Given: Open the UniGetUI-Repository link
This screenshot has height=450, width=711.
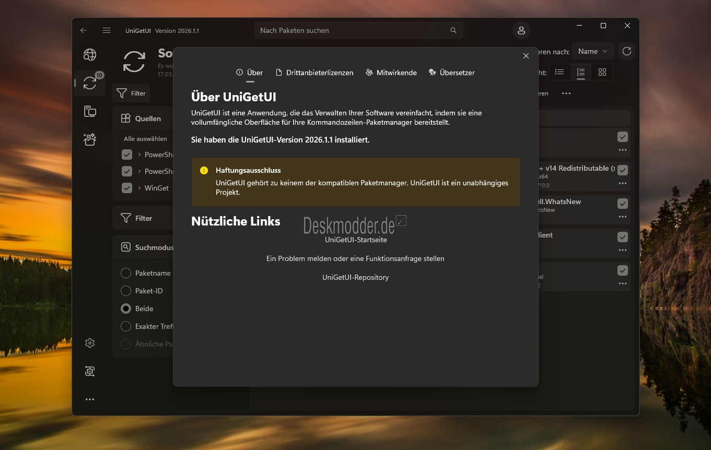Looking at the screenshot, I should click(x=356, y=278).
